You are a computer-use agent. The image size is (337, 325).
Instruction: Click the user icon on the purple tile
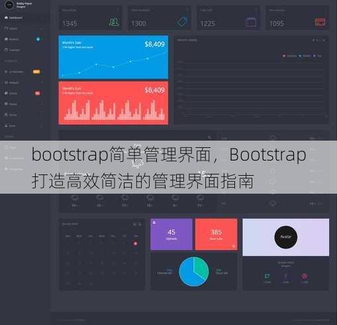[x=154, y=222]
